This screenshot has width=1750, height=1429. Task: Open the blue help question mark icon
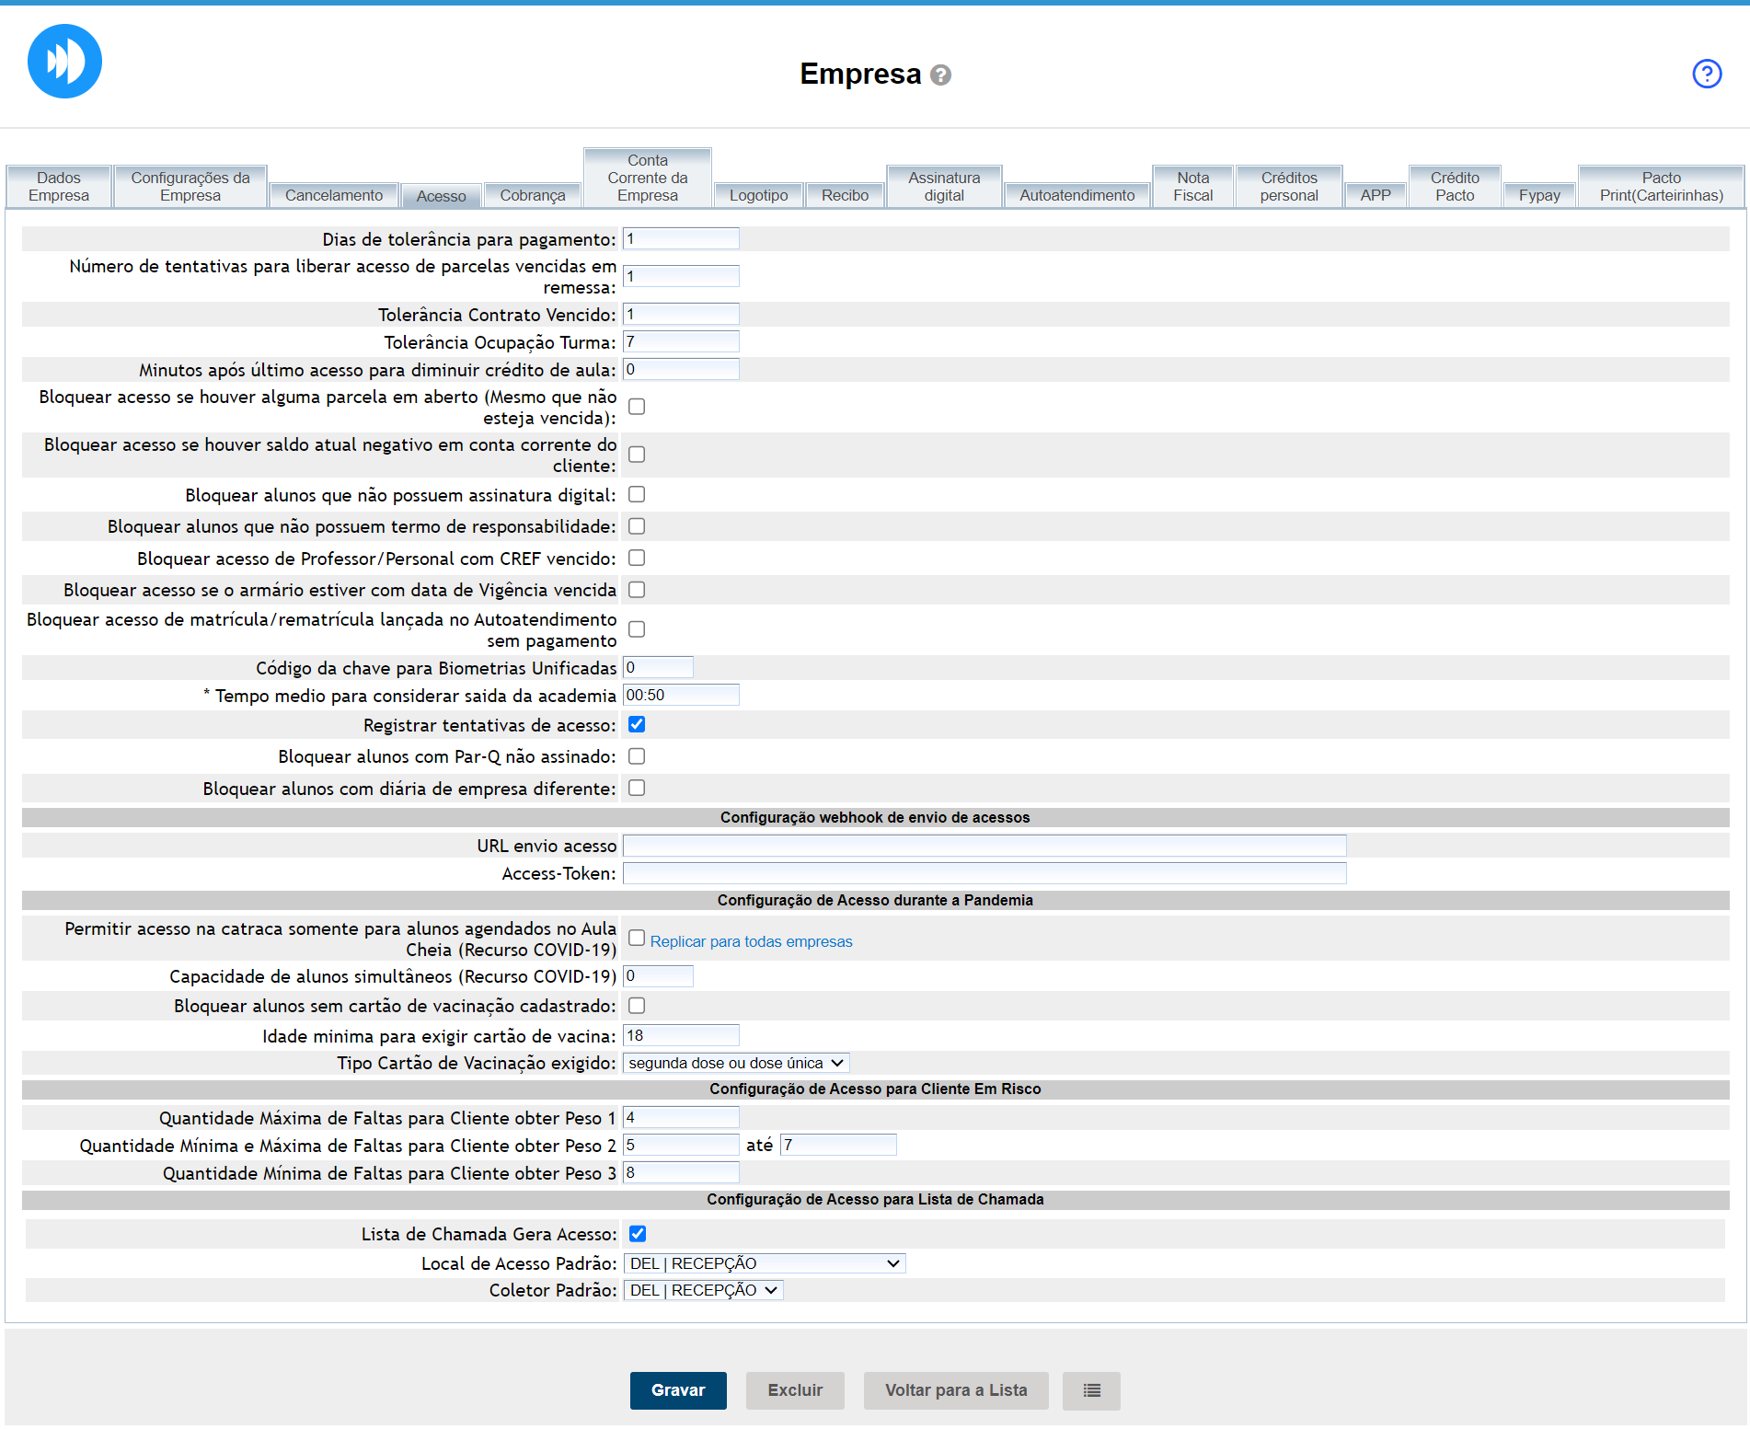click(x=1707, y=74)
